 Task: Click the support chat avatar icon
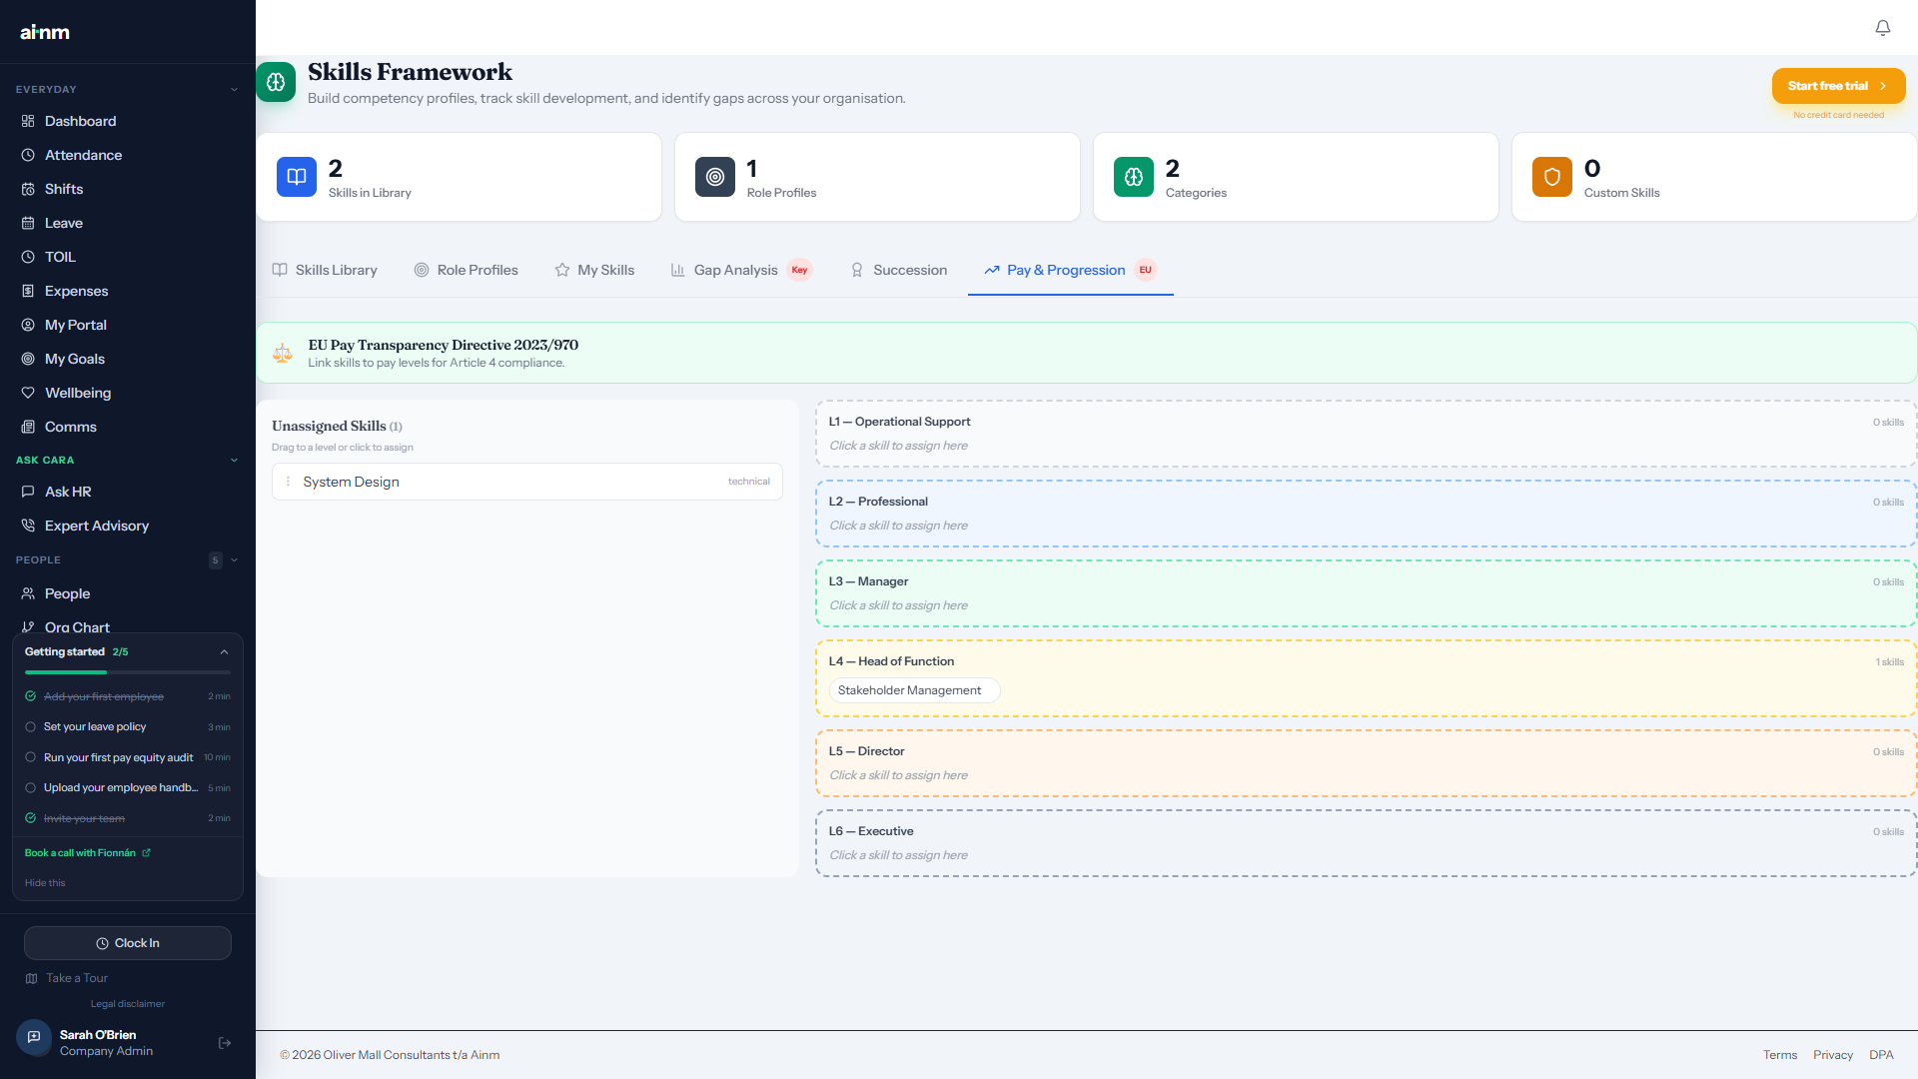click(x=34, y=1037)
